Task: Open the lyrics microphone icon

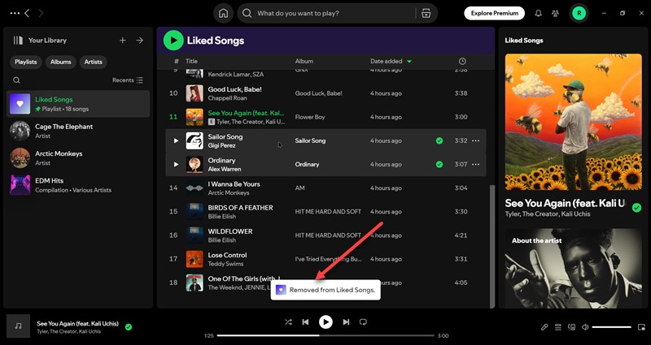Action: 544,327
